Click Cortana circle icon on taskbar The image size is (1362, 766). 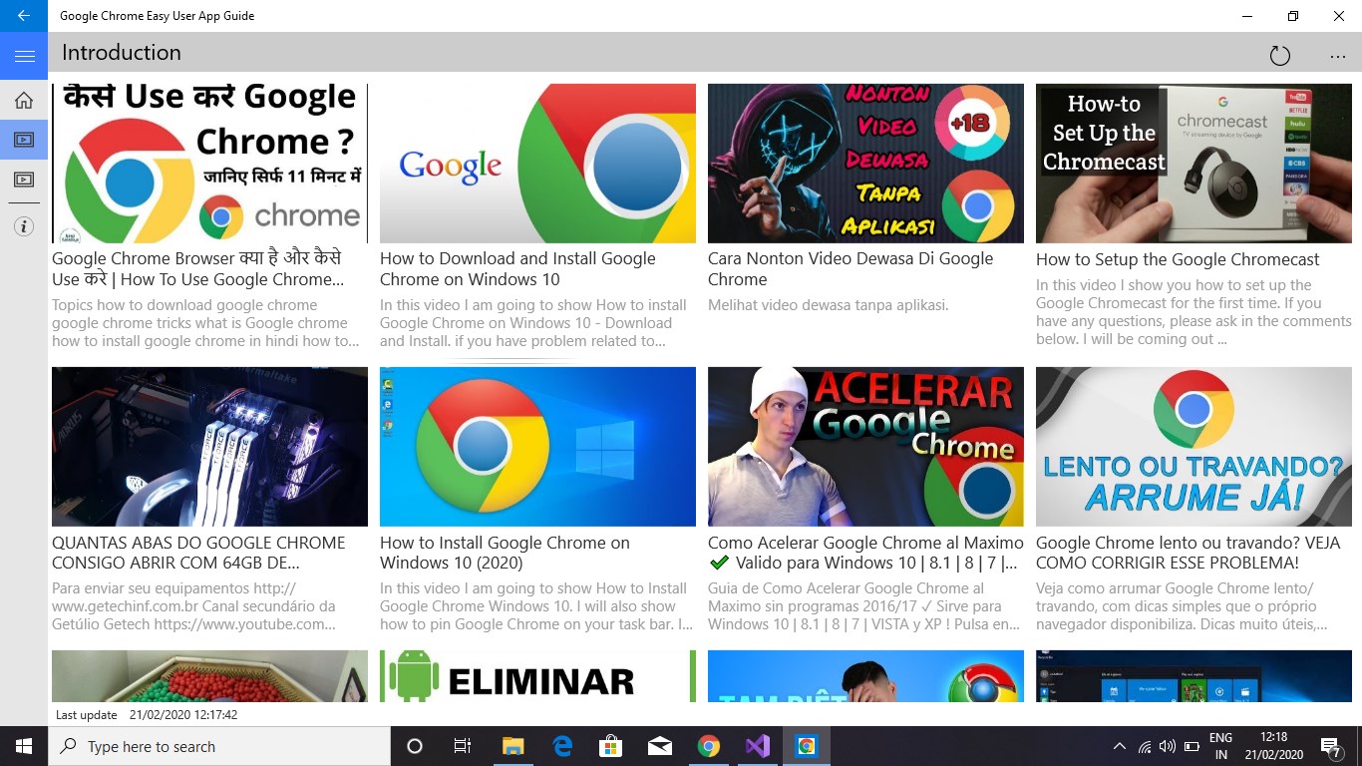415,746
